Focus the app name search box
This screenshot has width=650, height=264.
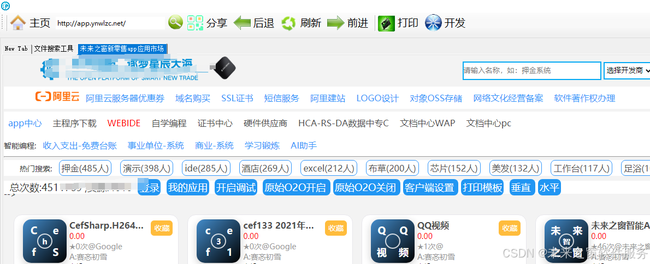(532, 71)
